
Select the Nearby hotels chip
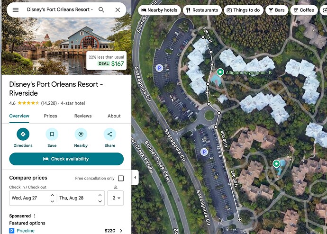pos(159,10)
